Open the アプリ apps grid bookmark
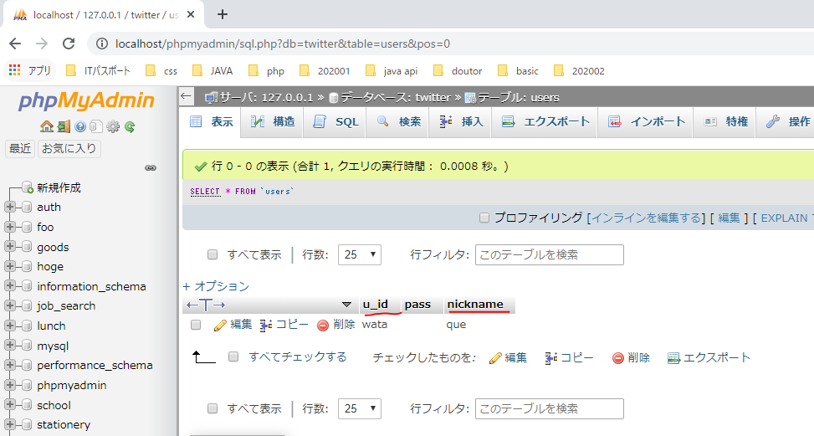This screenshot has width=814, height=436. (29, 70)
